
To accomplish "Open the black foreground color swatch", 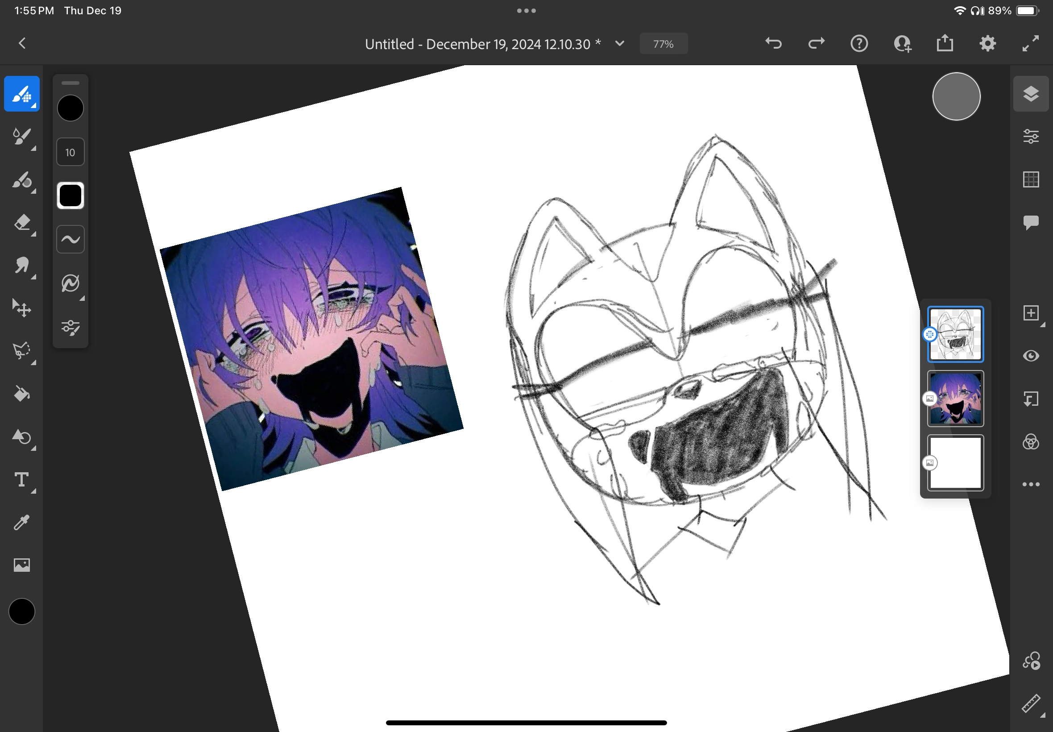I will pyautogui.click(x=21, y=611).
